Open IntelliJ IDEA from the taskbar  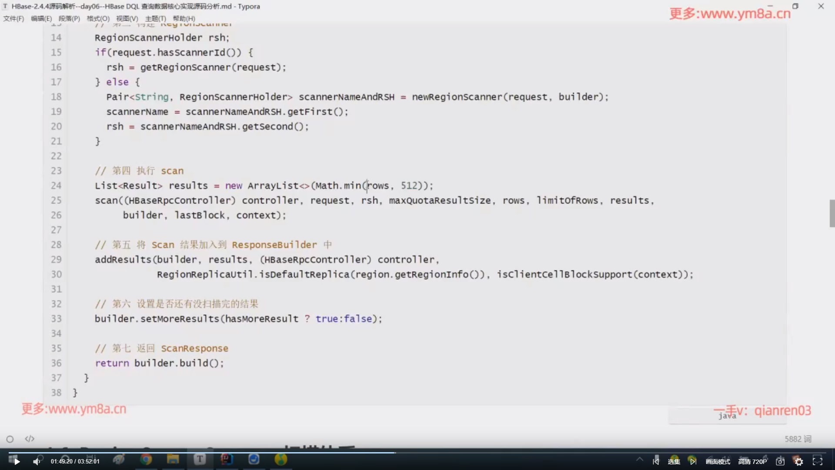[x=227, y=459]
